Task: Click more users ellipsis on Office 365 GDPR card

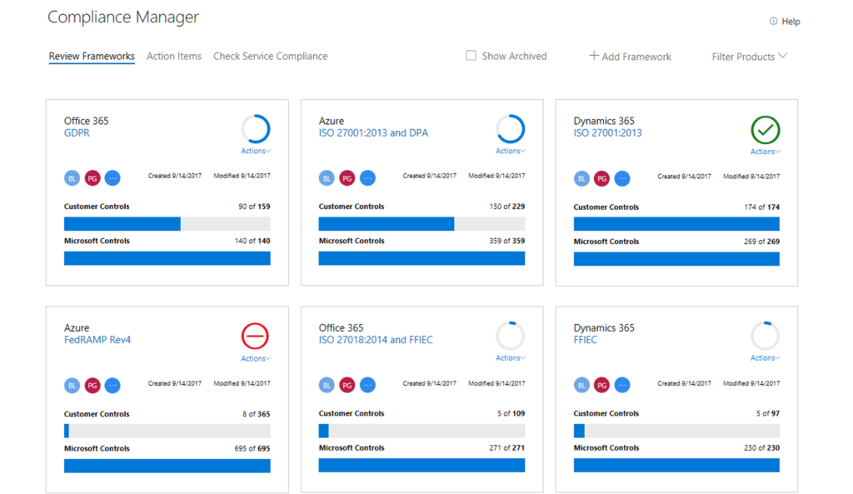Action: click(112, 178)
